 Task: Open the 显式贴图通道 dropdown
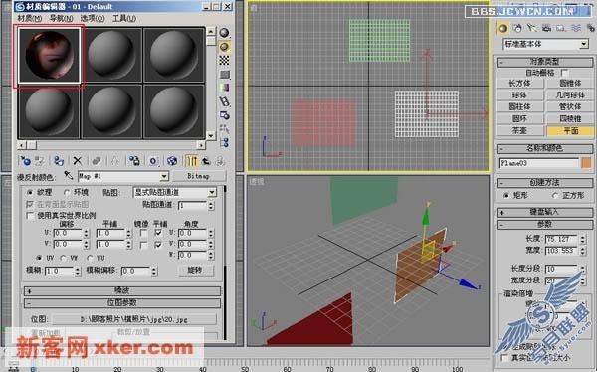pos(175,192)
